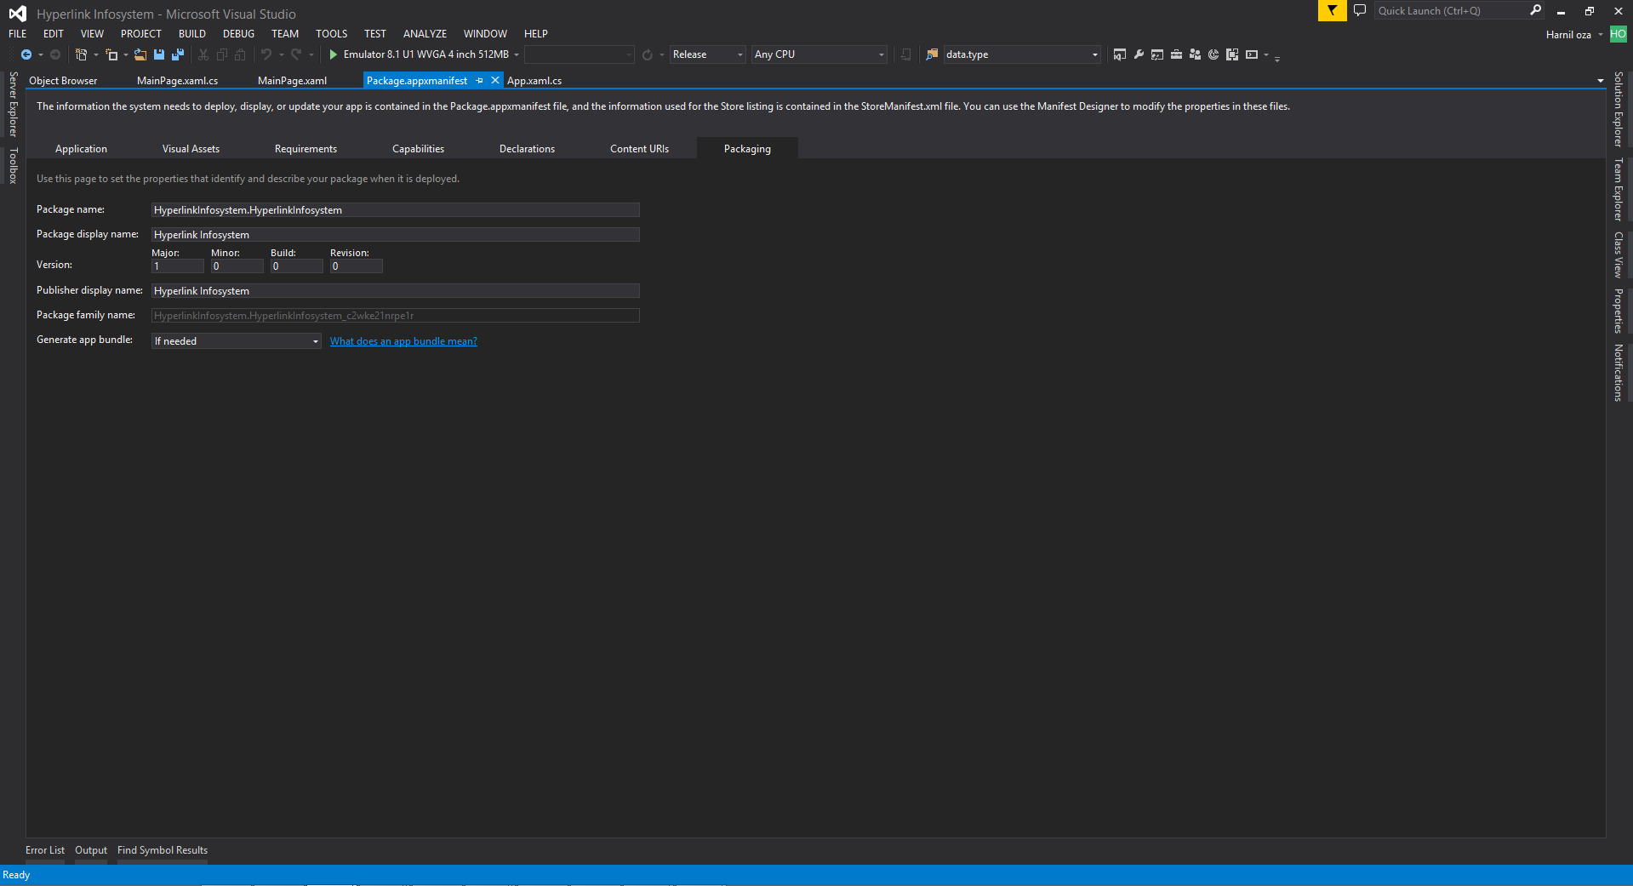The height and width of the screenshot is (886, 1633).
Task: Click the Save All icon
Action: pos(178,54)
